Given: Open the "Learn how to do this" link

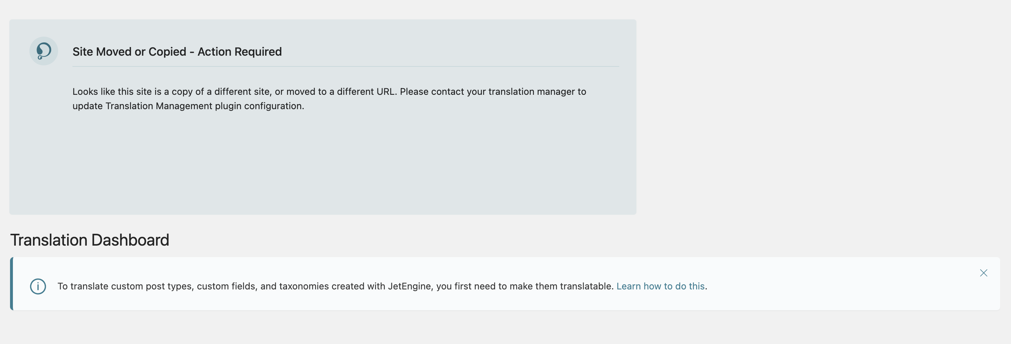Looking at the screenshot, I should tap(660, 286).
